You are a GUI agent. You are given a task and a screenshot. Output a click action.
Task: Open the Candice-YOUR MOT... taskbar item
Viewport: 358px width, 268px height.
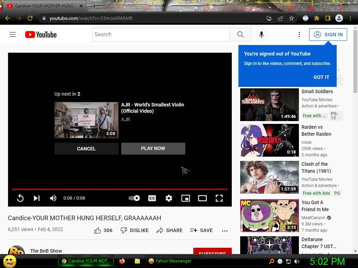point(86,261)
